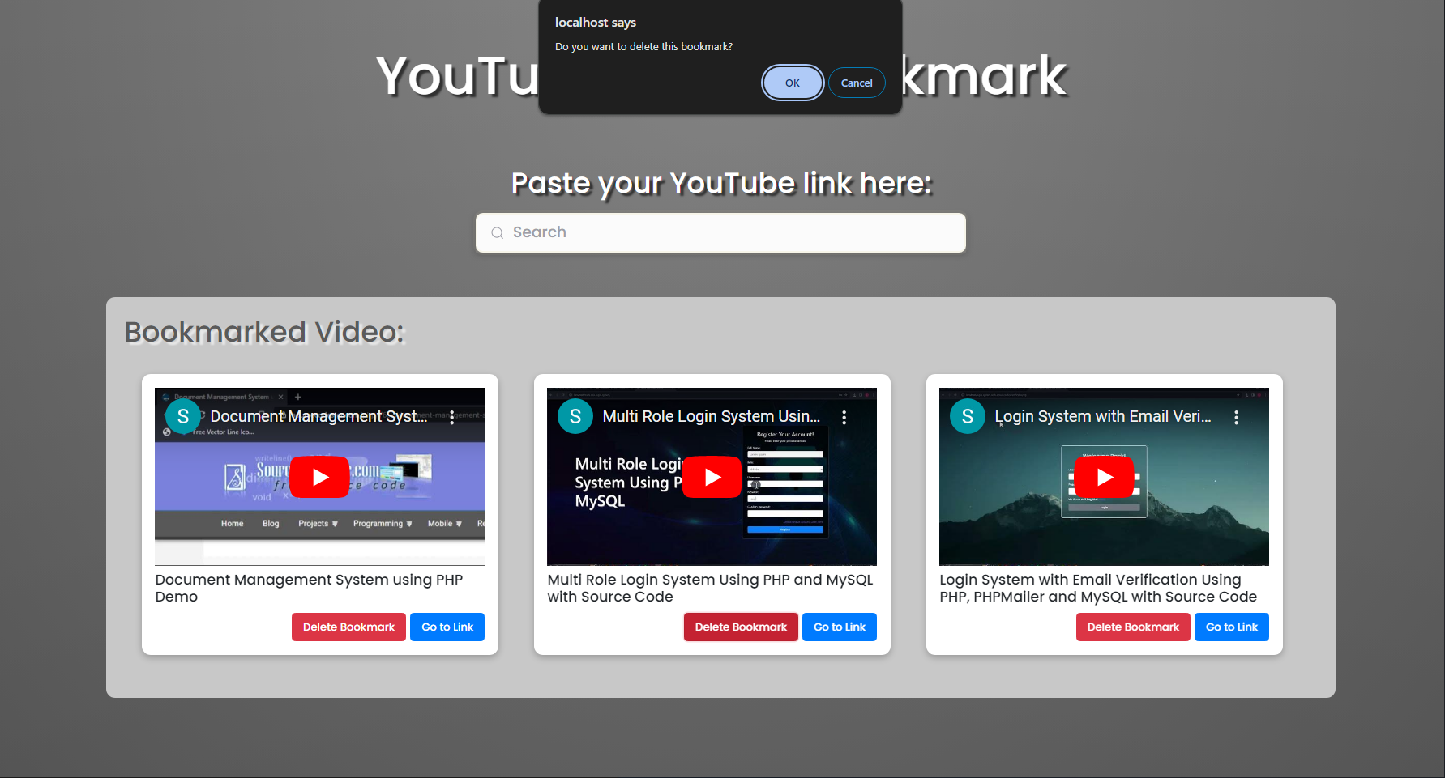
Task: Click 'Do you want to delete this bookmark?' message
Action: [x=643, y=47]
